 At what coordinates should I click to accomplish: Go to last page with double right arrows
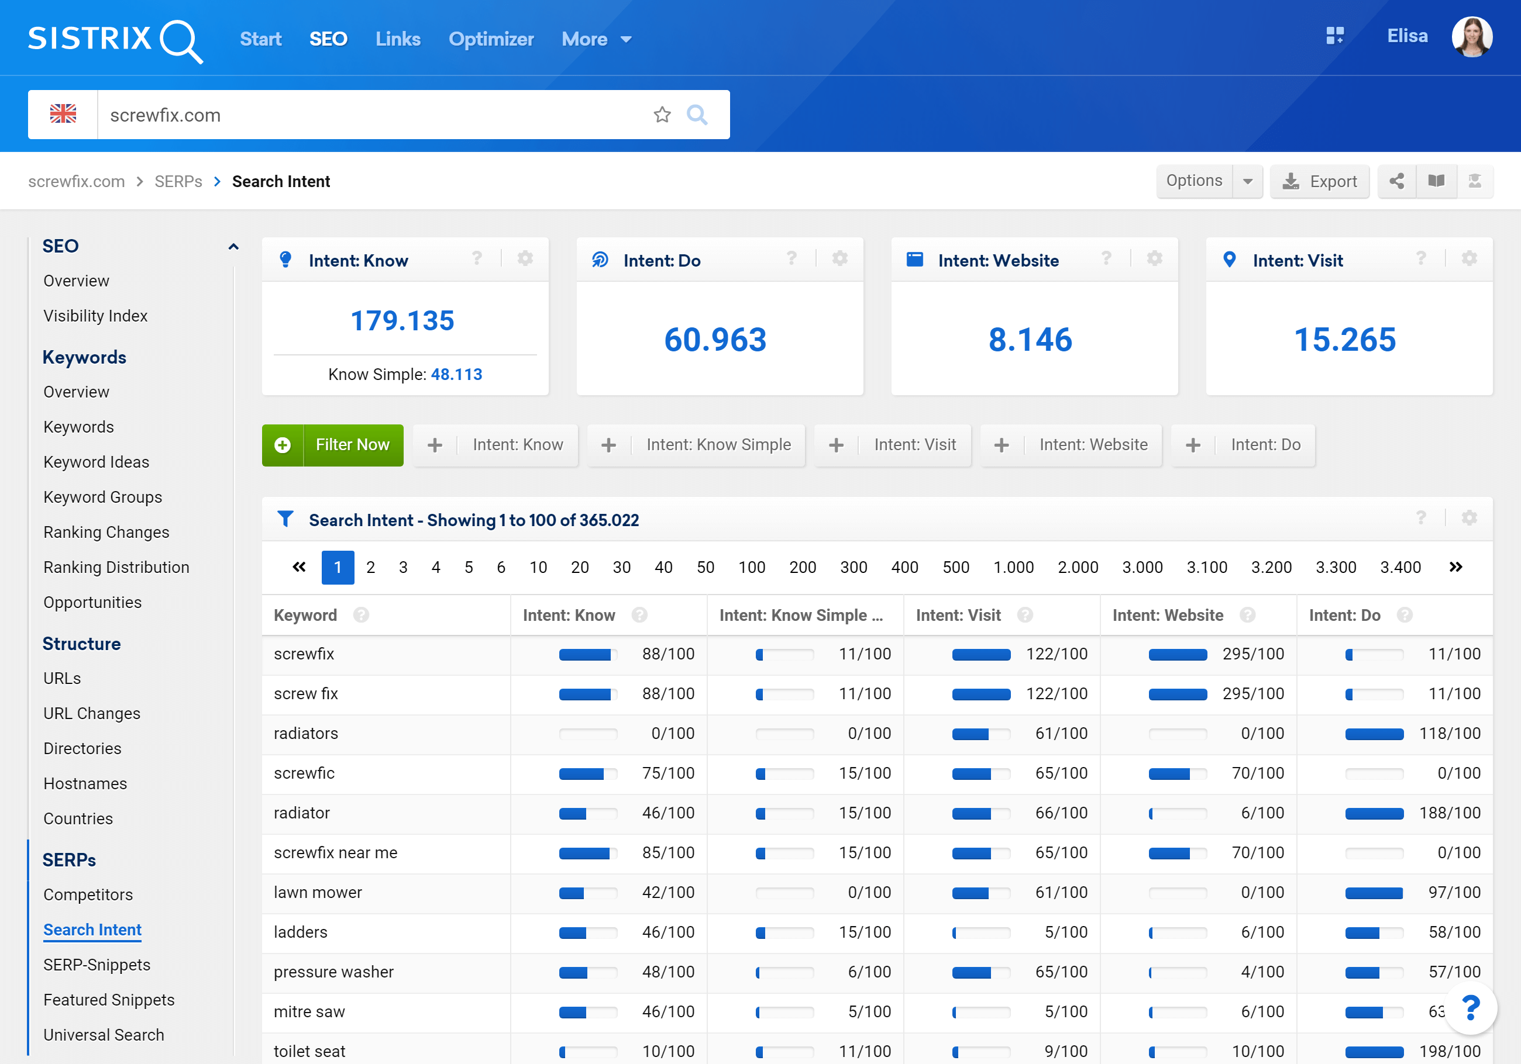coord(1455,566)
